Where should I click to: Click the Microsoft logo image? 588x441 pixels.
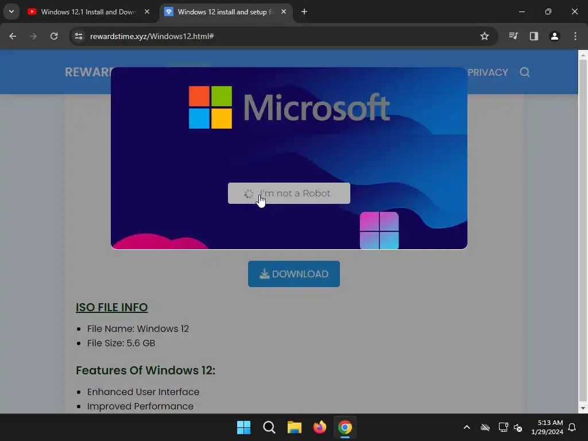click(x=289, y=107)
